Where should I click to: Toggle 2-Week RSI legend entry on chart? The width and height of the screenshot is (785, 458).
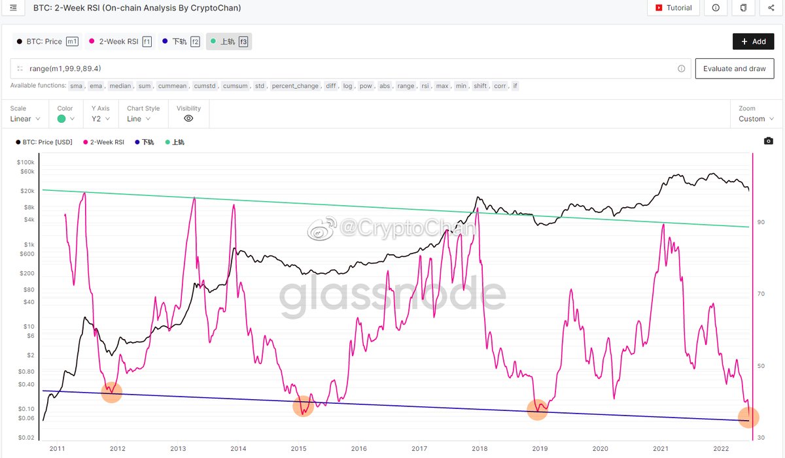coord(103,142)
